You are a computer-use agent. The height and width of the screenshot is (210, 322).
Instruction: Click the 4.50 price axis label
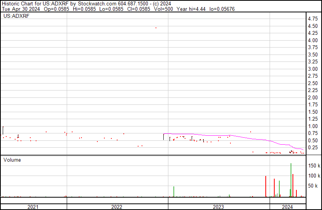coord(313,26)
